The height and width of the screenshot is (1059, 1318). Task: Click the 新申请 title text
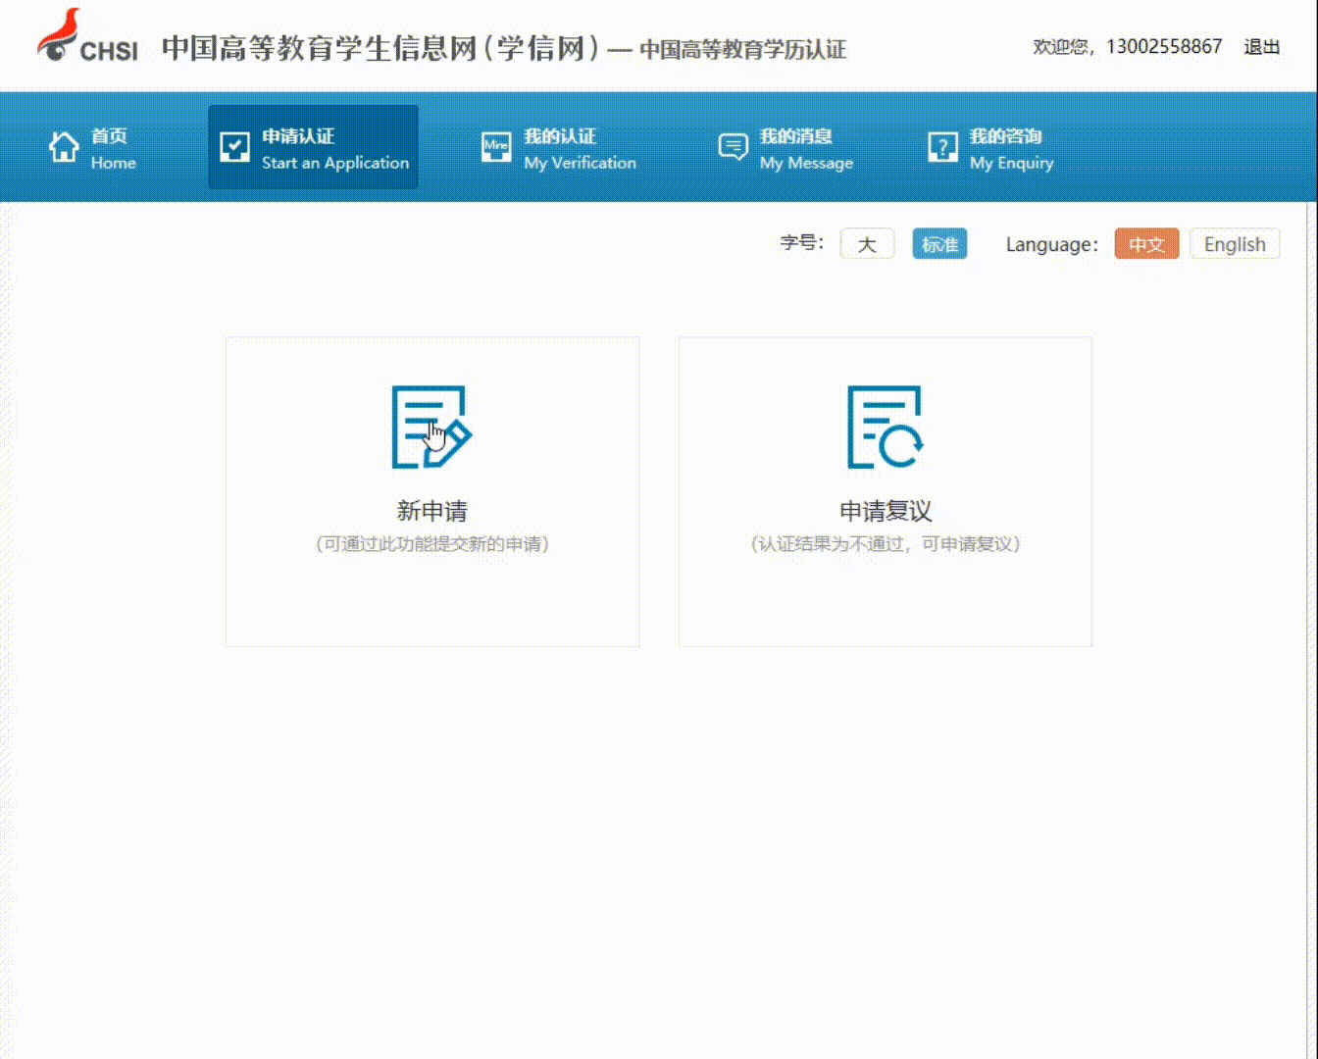click(431, 511)
